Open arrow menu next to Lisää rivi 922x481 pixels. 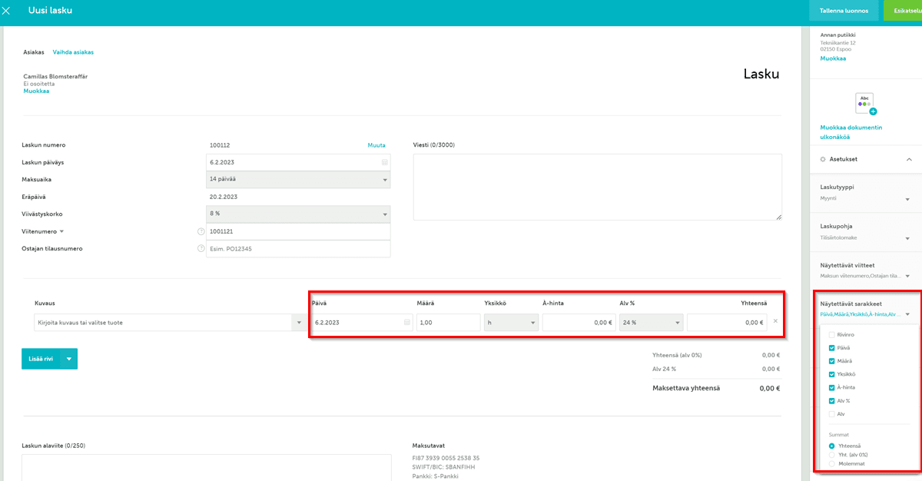(x=68, y=359)
